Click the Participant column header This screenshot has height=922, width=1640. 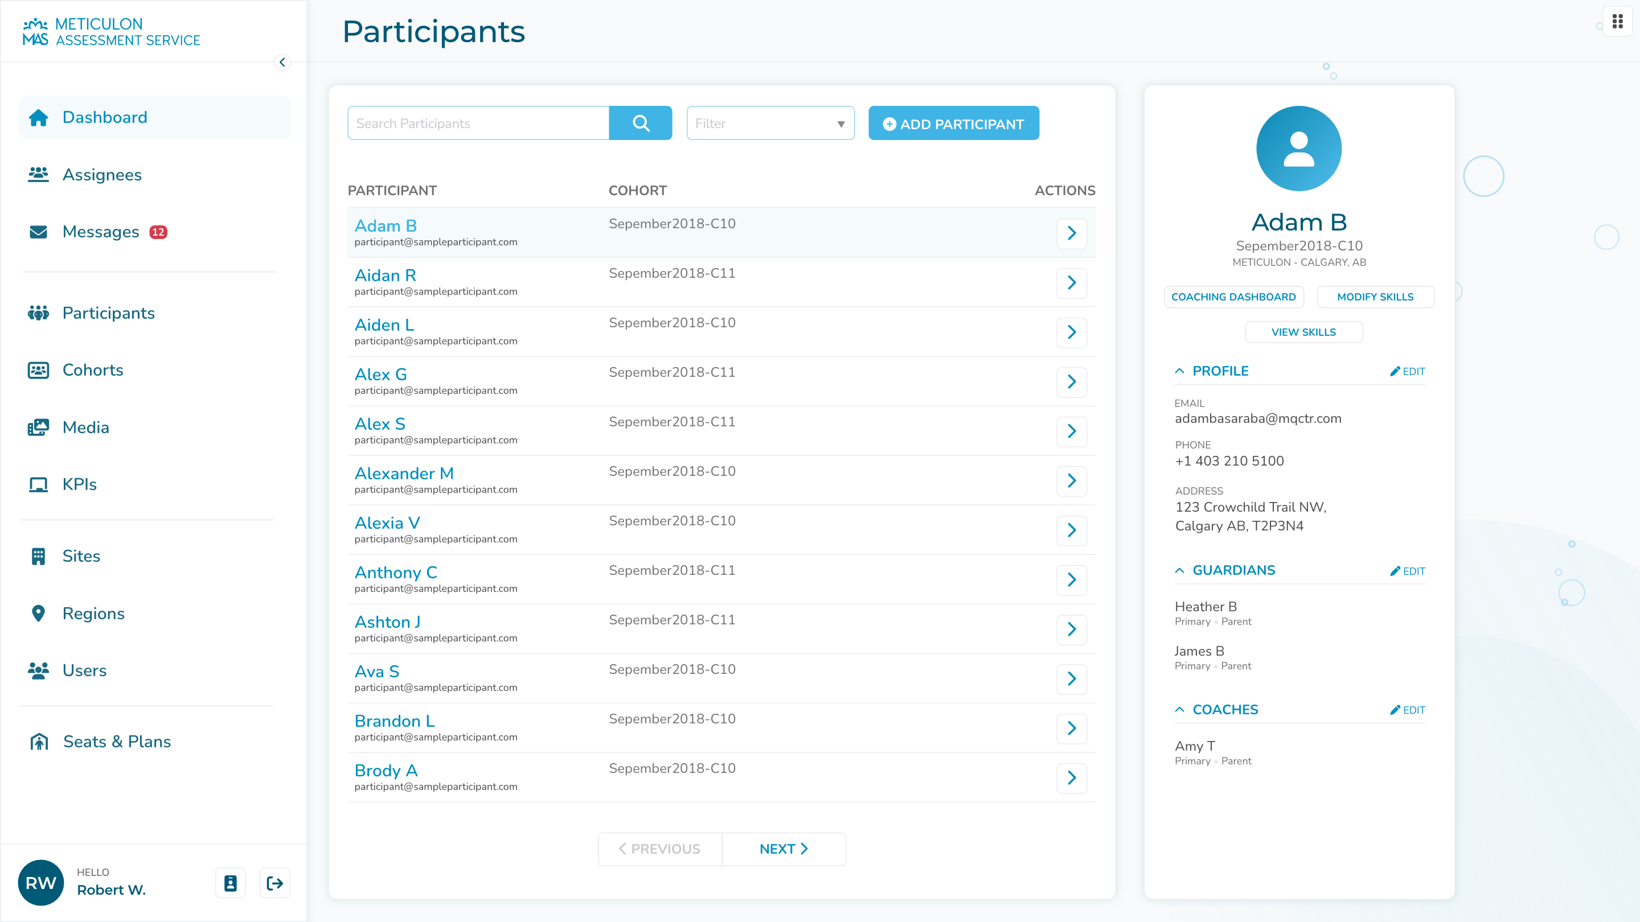(392, 191)
